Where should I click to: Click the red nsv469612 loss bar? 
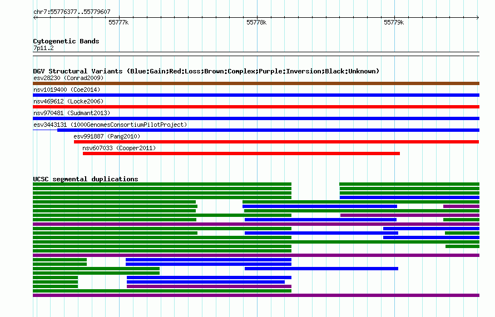(256, 107)
